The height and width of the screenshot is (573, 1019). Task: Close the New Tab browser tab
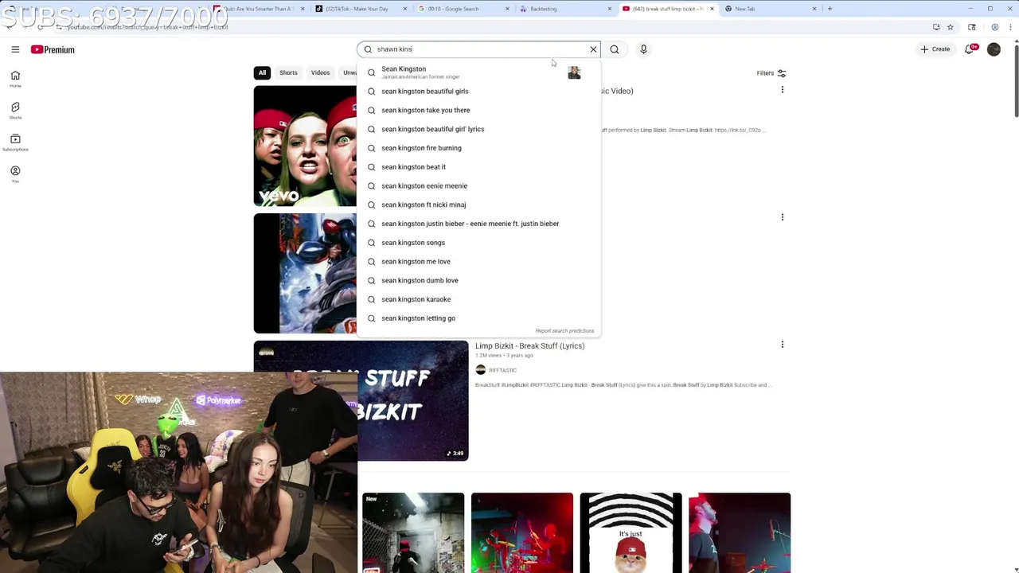click(814, 9)
